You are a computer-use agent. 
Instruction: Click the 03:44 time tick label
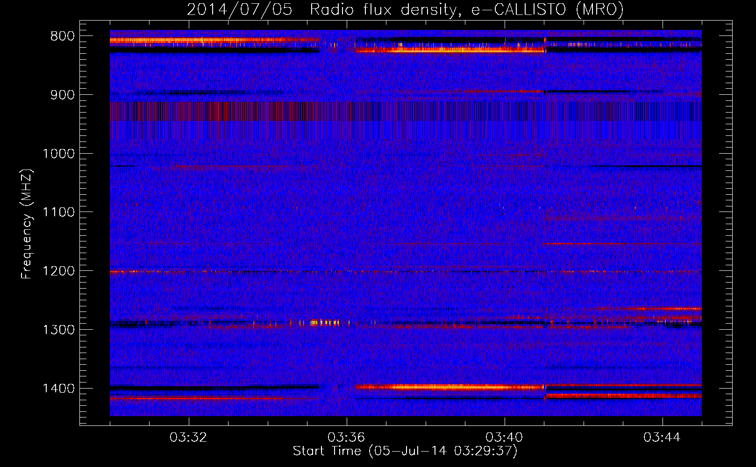click(x=662, y=438)
